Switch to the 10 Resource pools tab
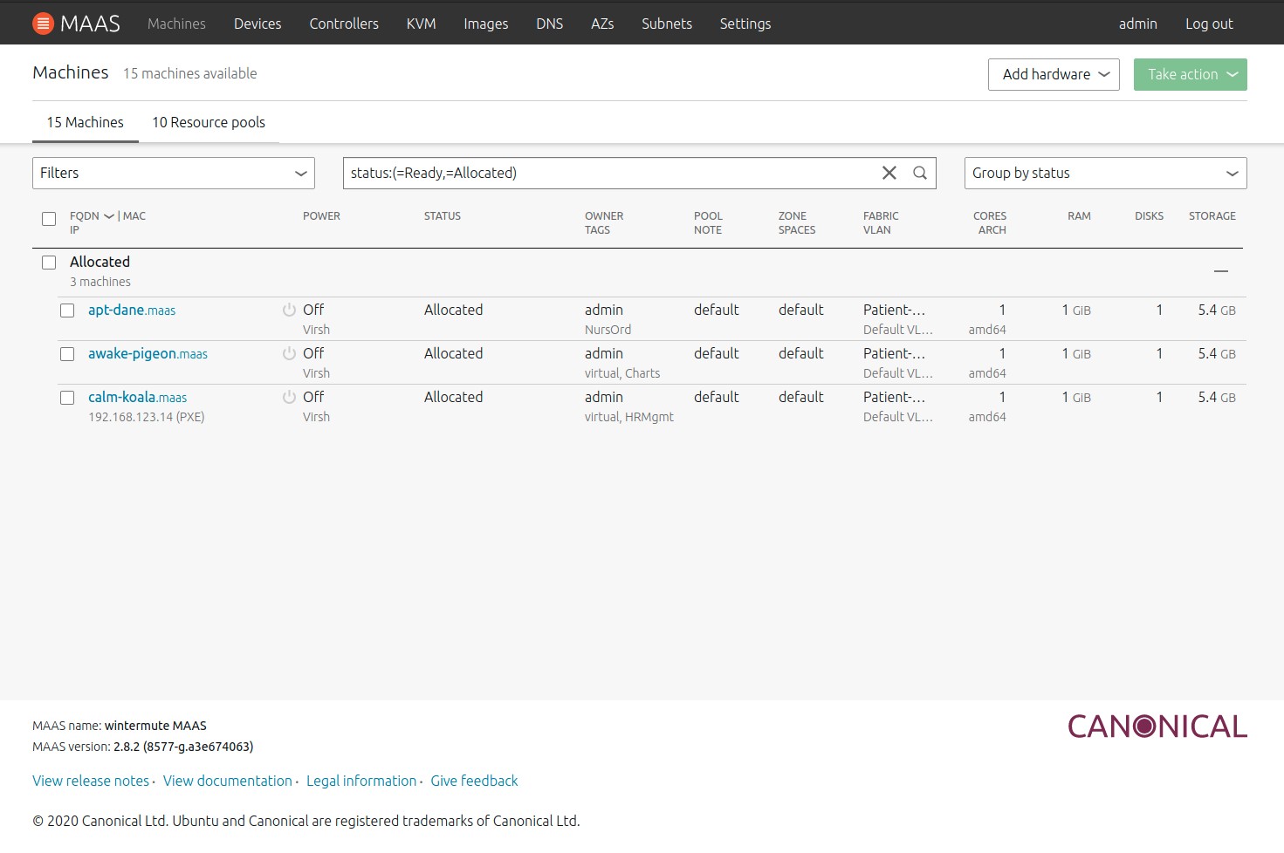 209,122
